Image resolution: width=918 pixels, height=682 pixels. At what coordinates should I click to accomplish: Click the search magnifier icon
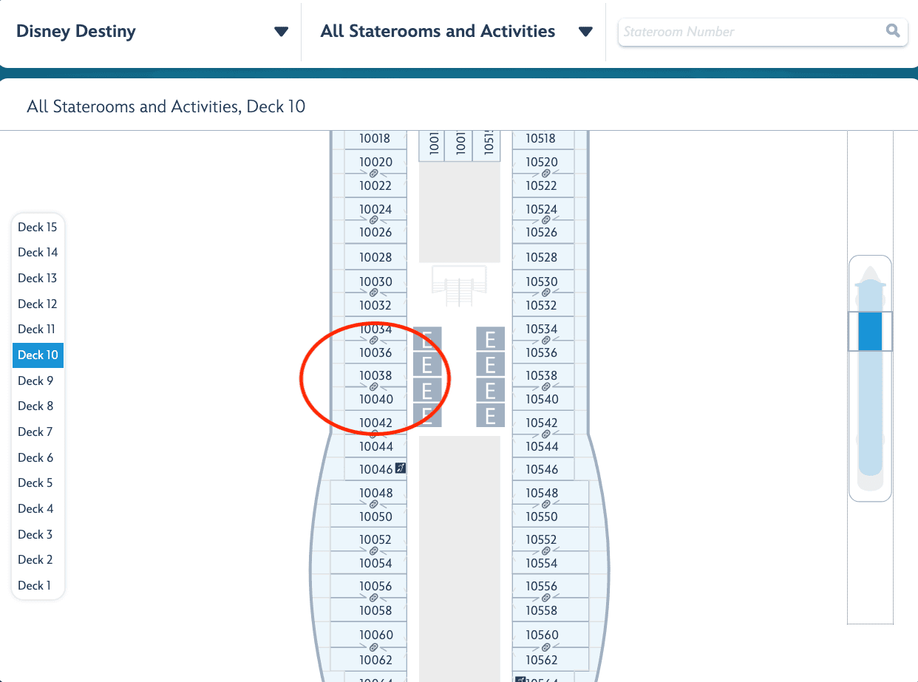893,31
